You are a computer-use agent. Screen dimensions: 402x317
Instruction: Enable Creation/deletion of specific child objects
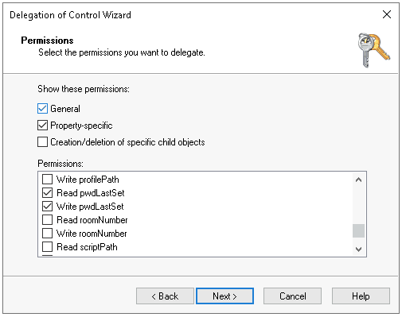point(42,142)
